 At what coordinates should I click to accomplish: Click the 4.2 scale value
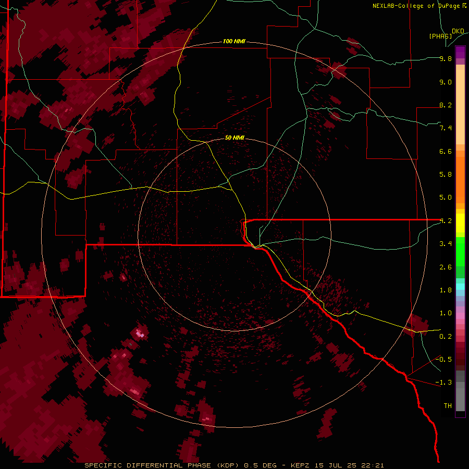446,221
